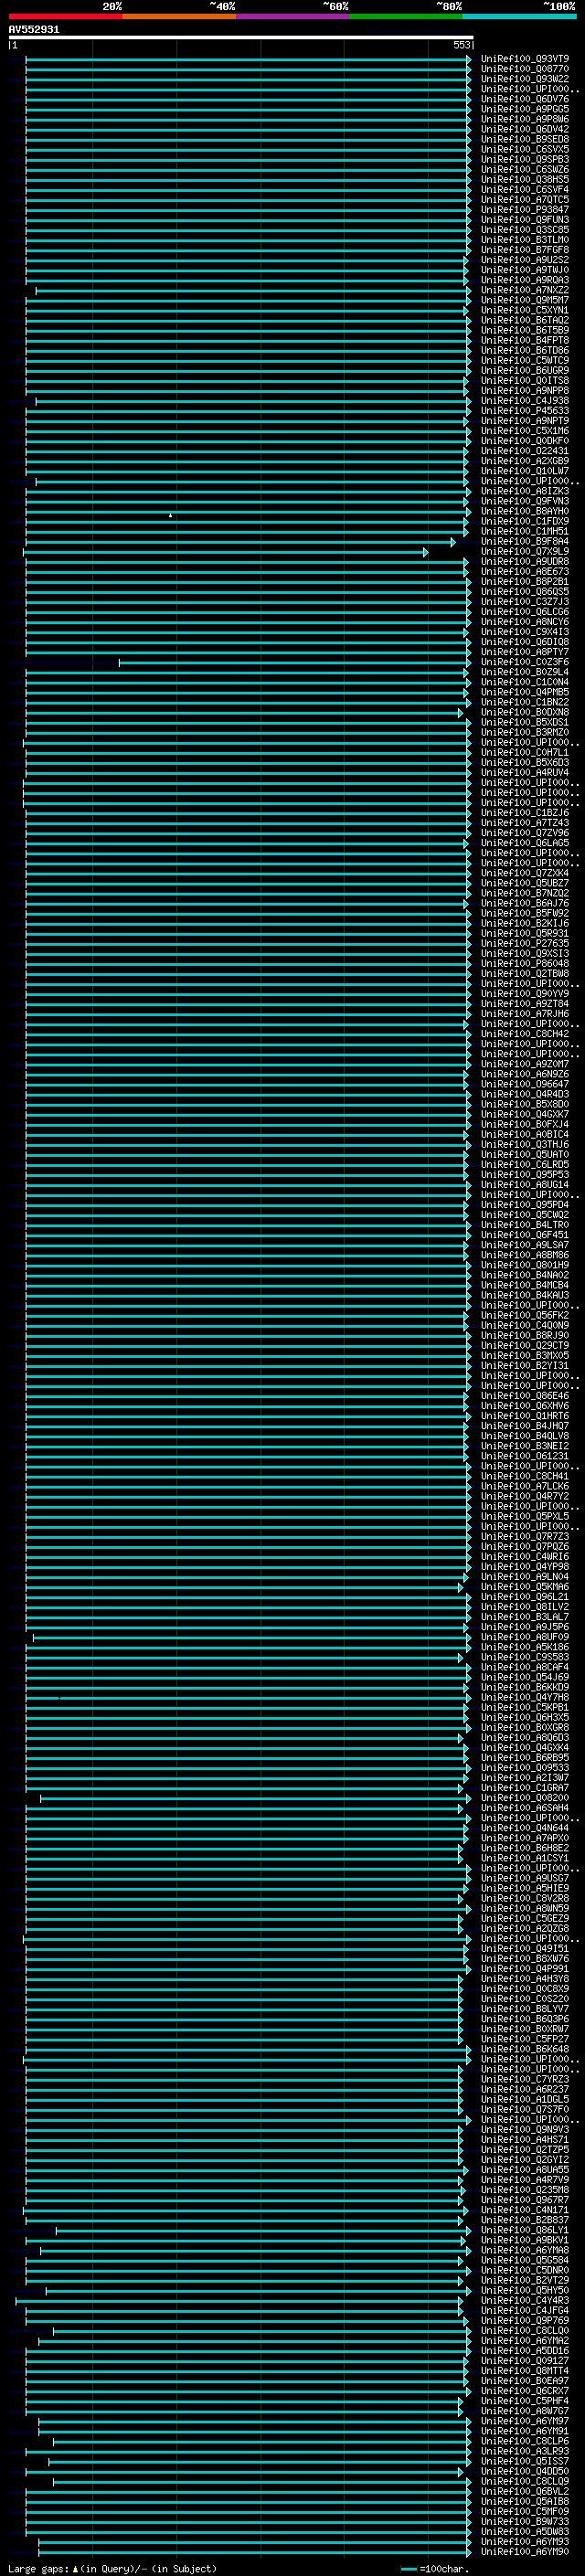The height and width of the screenshot is (2576, 585).
Task: Click the yellow query gap marker on B8AYH0 bar
Action: 170,515
